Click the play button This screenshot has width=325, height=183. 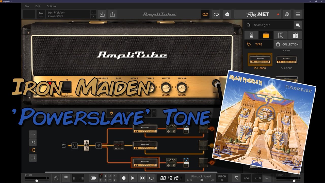click(x=133, y=178)
